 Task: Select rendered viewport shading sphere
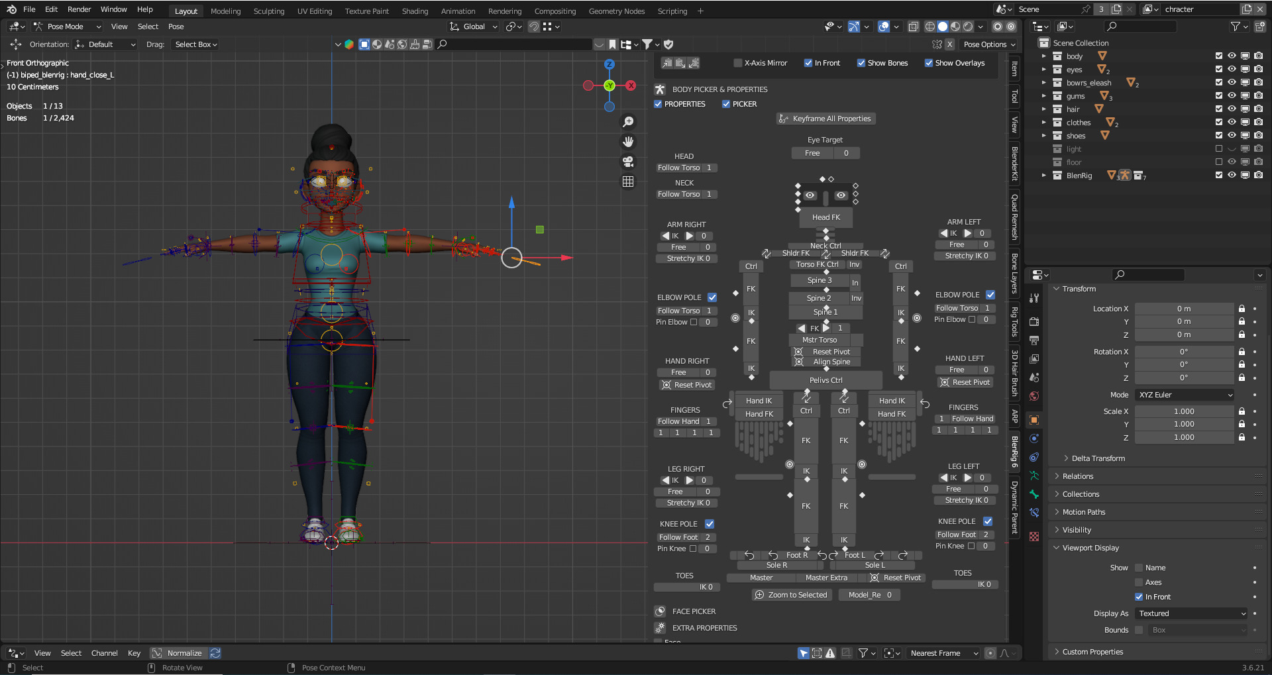(x=968, y=26)
